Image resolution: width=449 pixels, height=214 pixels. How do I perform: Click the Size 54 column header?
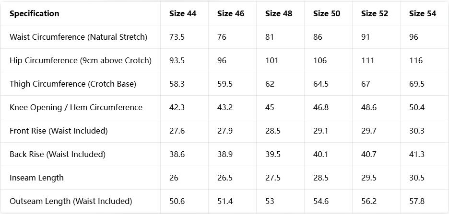(423, 13)
